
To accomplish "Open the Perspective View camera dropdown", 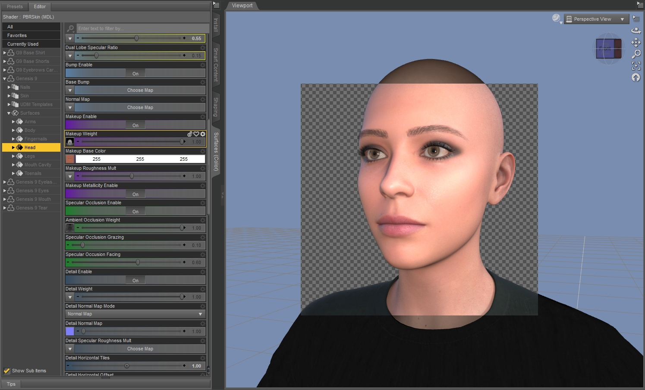I will pyautogui.click(x=596, y=19).
